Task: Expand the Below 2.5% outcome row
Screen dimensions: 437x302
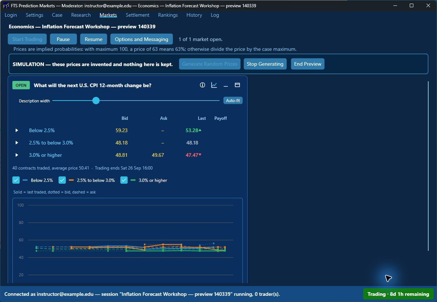Action: 17,130
